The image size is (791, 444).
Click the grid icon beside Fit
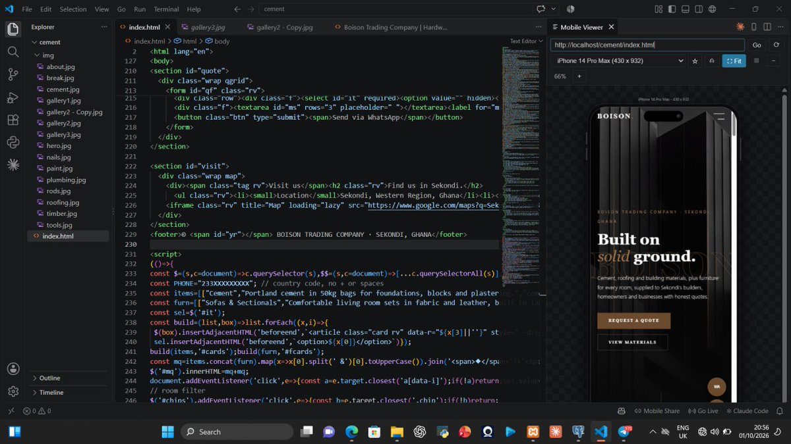point(756,61)
